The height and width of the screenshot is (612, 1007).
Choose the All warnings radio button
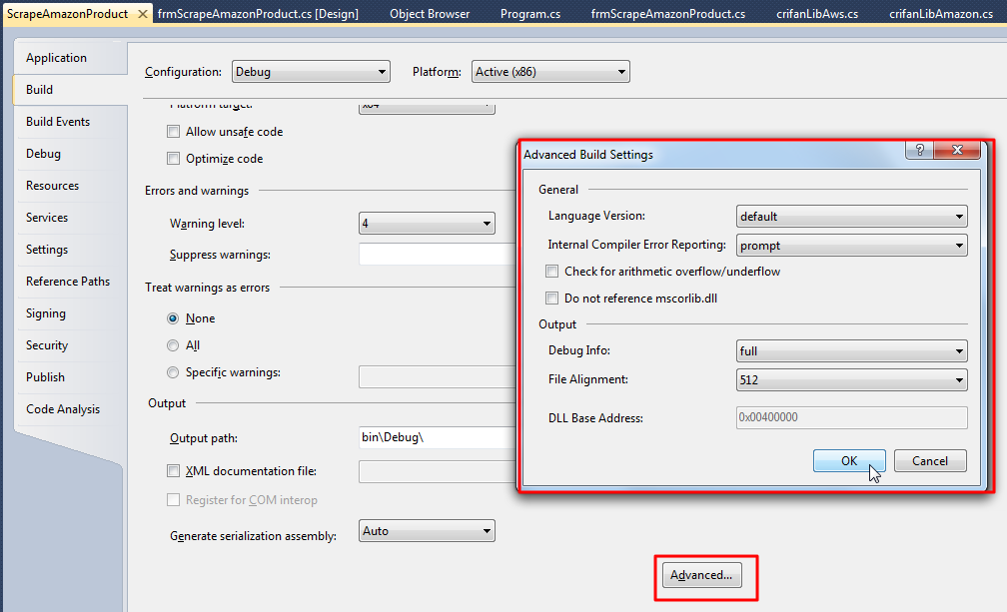[x=173, y=345]
